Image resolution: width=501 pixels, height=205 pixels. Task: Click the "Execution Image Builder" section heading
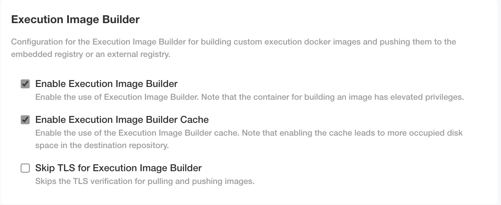point(75,19)
